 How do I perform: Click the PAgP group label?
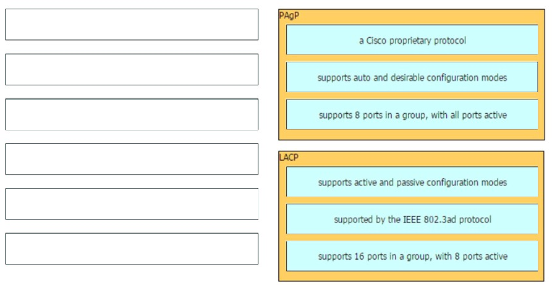[289, 15]
